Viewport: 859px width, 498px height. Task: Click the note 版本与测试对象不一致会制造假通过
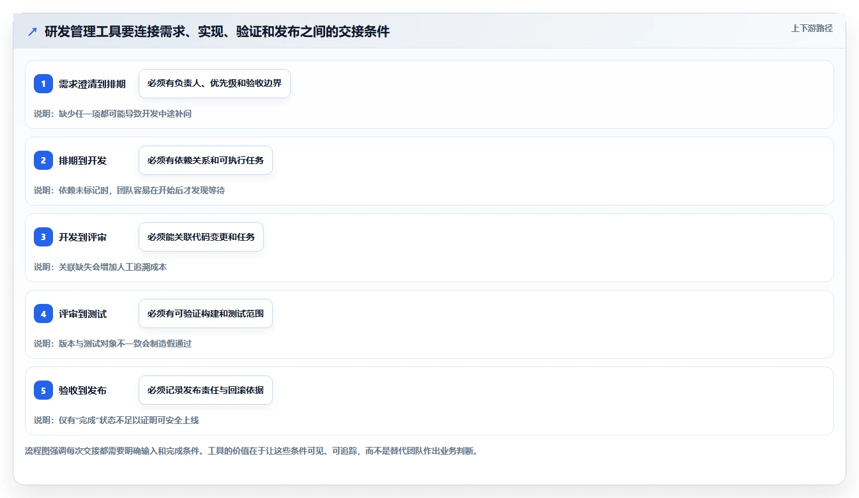click(112, 343)
